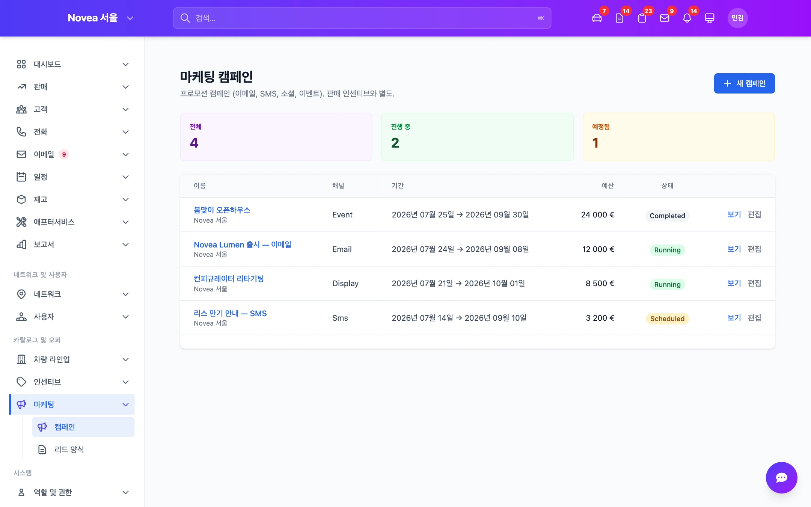Click the 대시보드 grid icon

[x=21, y=64]
